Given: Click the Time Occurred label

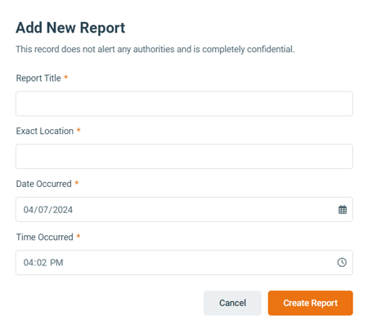Looking at the screenshot, I should pyautogui.click(x=45, y=237).
